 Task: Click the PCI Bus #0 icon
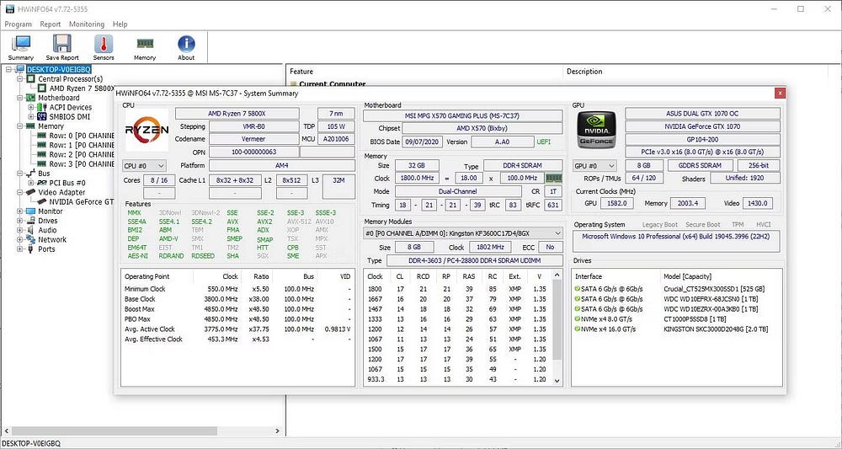tap(42, 183)
